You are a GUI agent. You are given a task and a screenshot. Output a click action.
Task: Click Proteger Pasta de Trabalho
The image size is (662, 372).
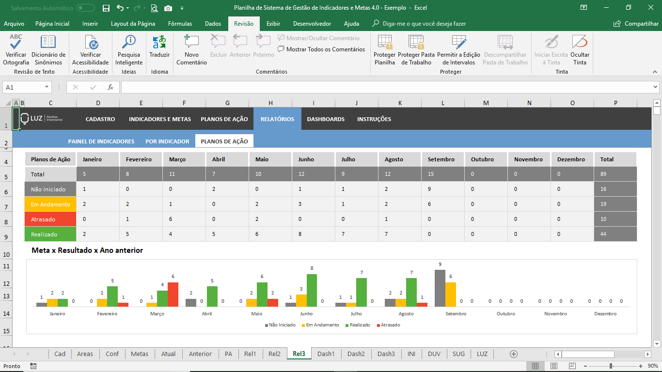point(416,49)
